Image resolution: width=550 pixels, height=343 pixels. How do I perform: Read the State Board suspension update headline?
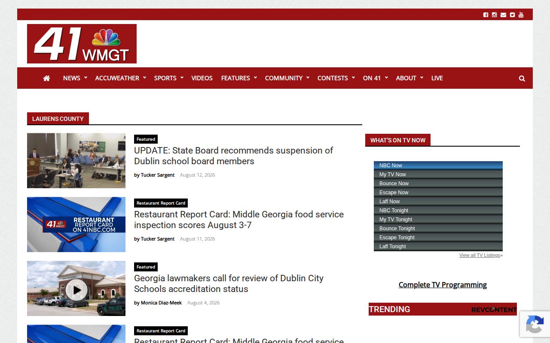233,156
